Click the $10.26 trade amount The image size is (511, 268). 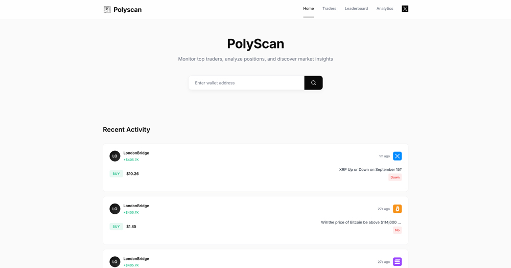132,174
